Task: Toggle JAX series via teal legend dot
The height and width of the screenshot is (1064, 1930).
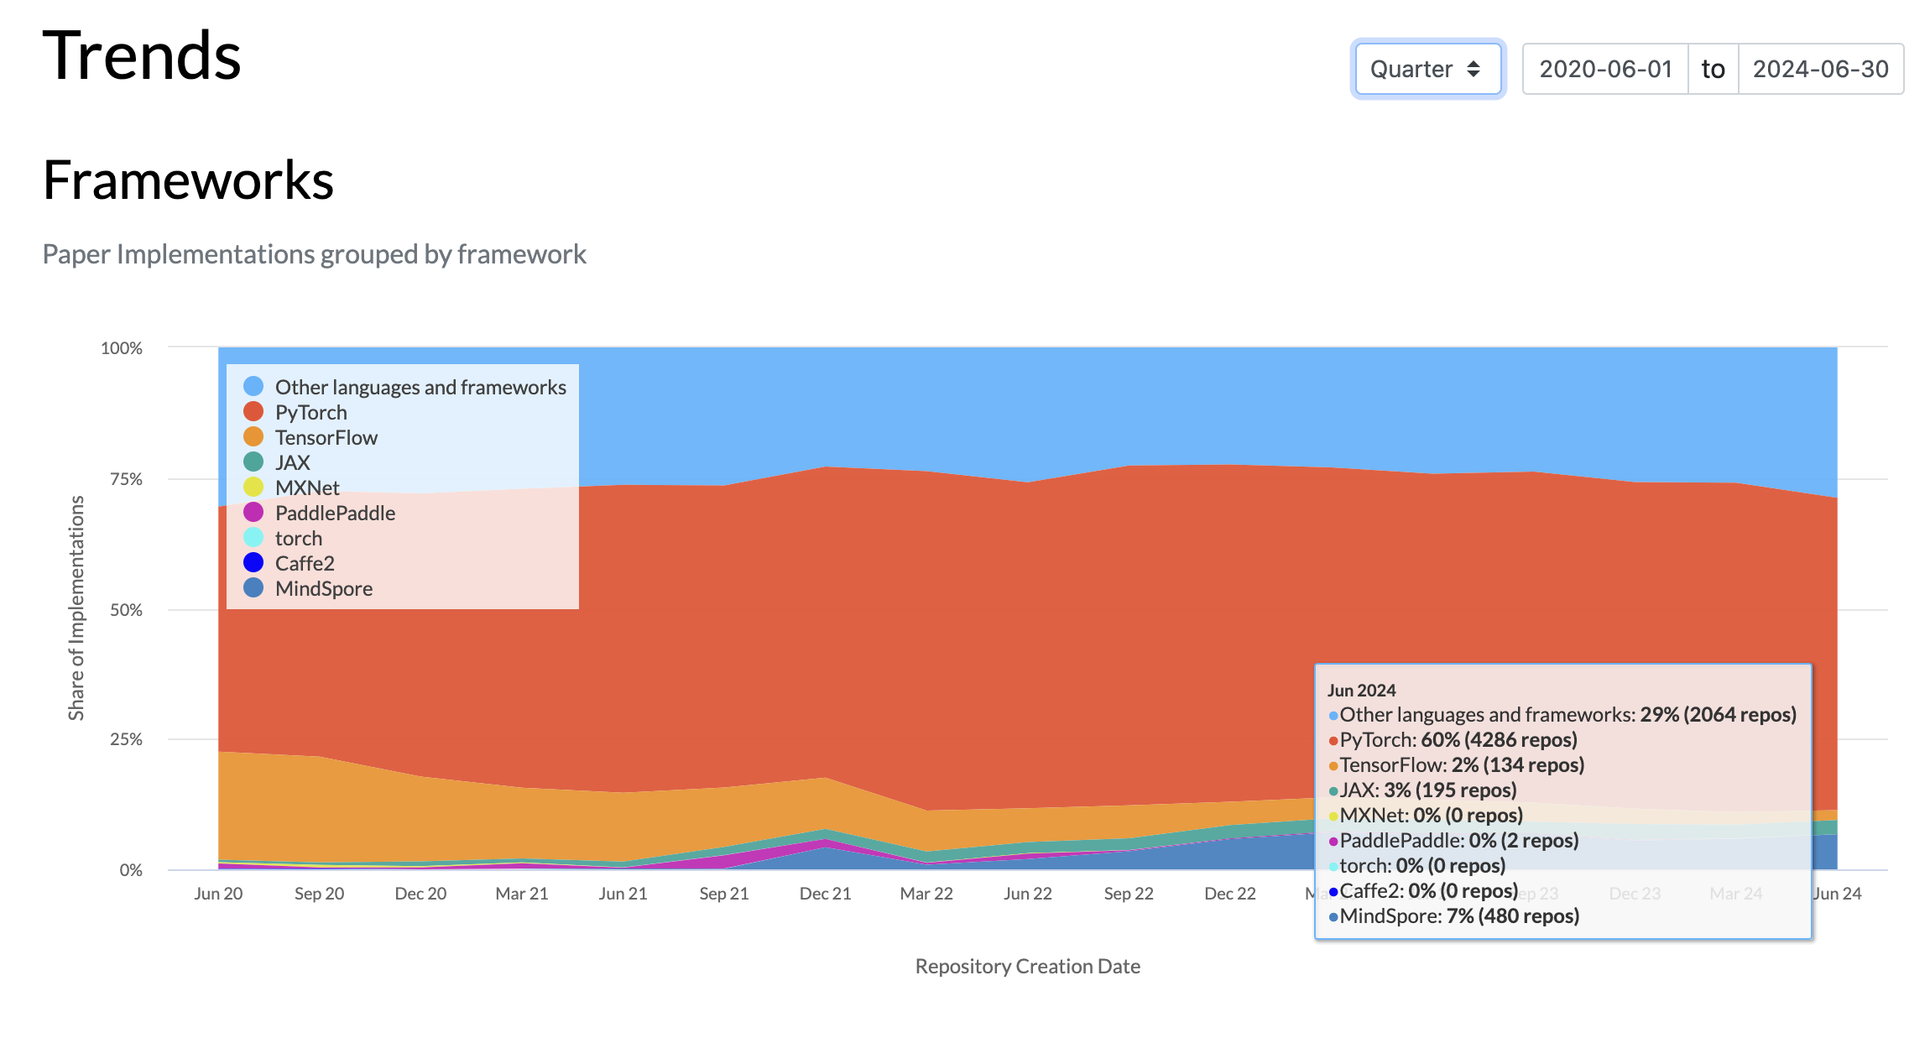Action: click(253, 462)
